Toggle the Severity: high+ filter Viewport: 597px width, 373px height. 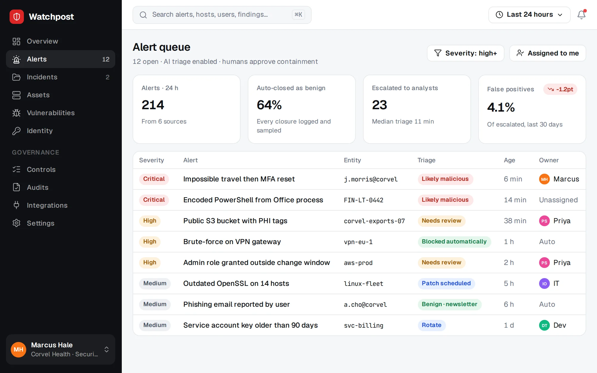466,53
